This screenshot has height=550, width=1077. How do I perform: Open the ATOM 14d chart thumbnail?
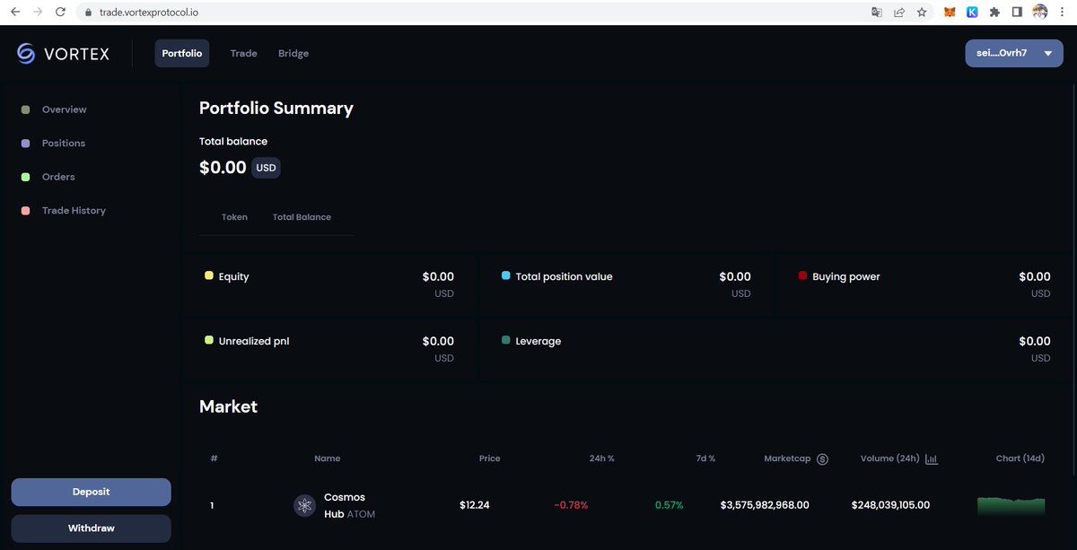(1011, 506)
